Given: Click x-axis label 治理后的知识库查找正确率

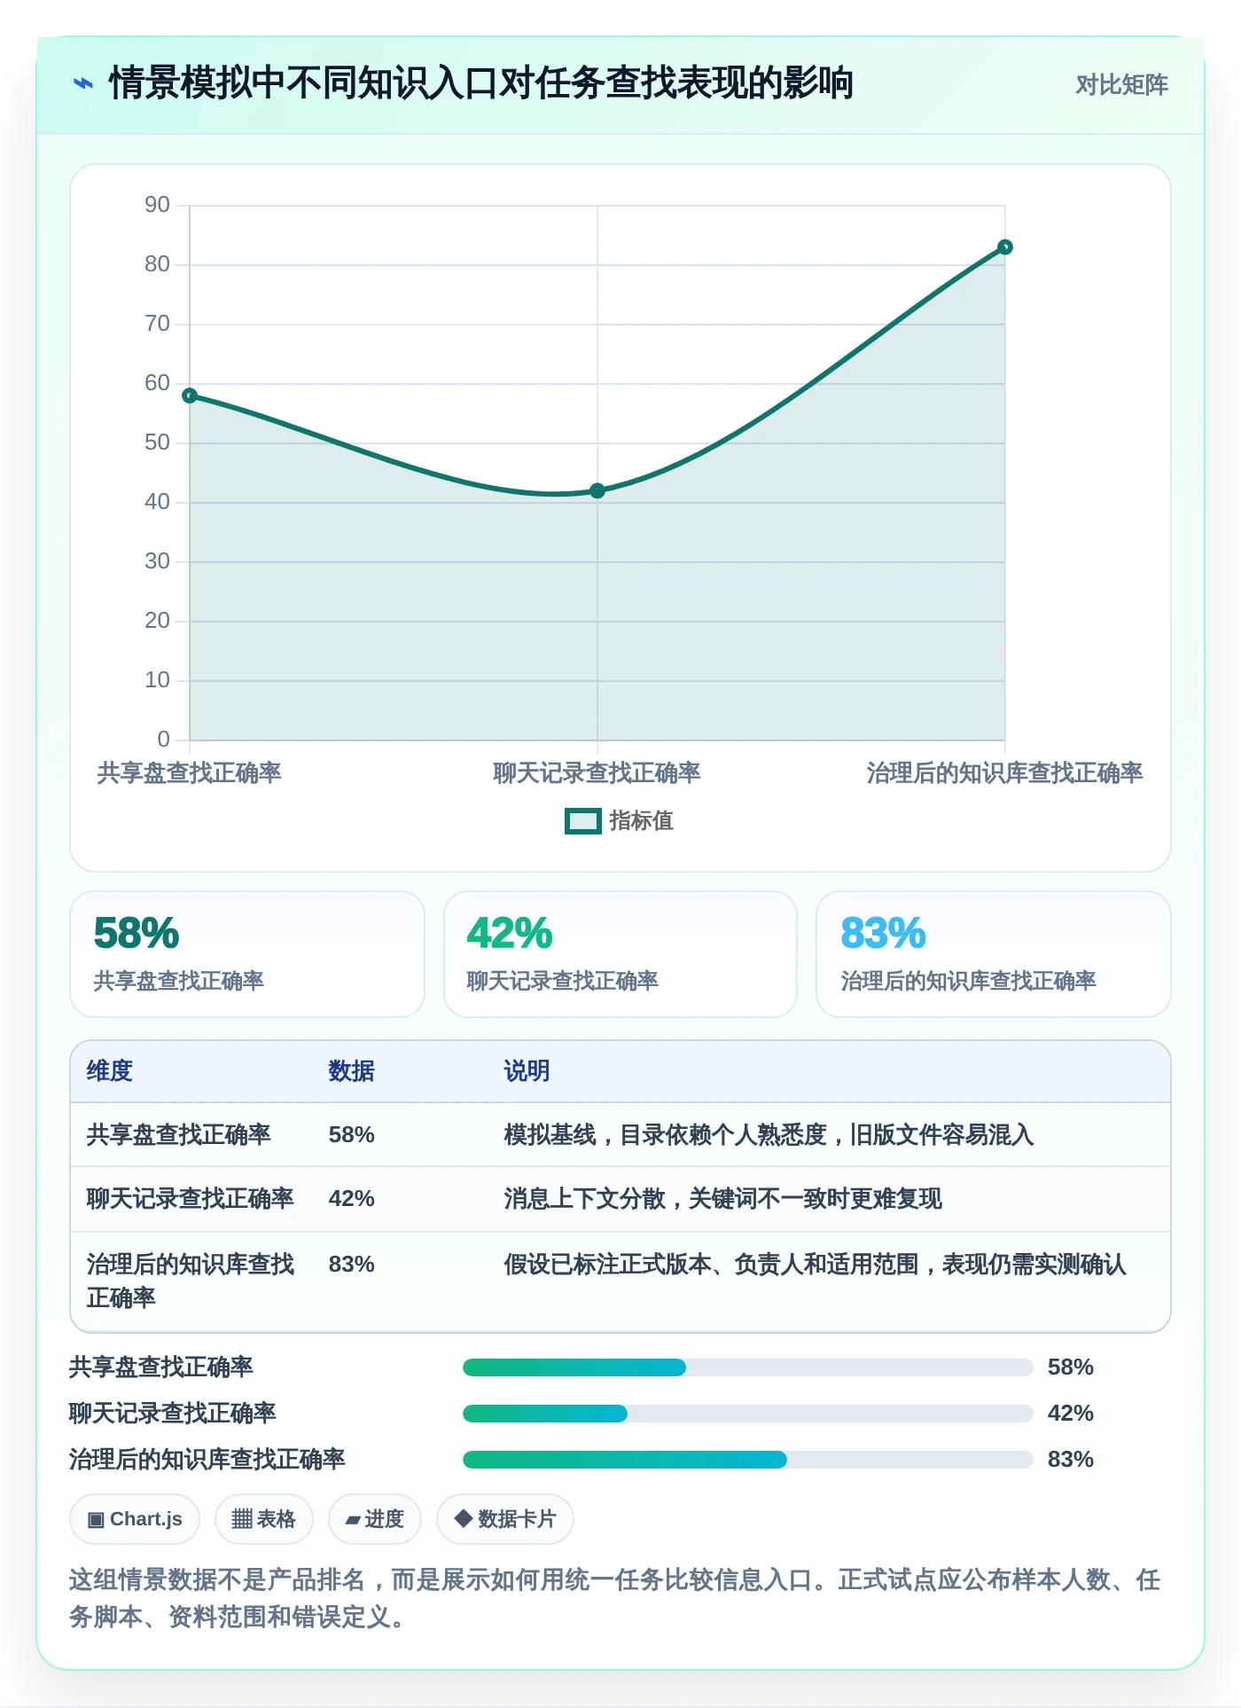Looking at the screenshot, I should tap(1004, 773).
